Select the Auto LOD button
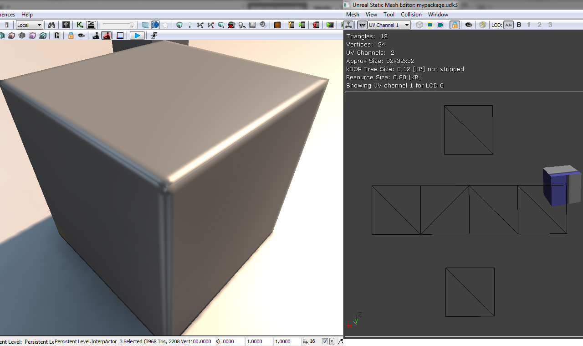 pyautogui.click(x=509, y=25)
